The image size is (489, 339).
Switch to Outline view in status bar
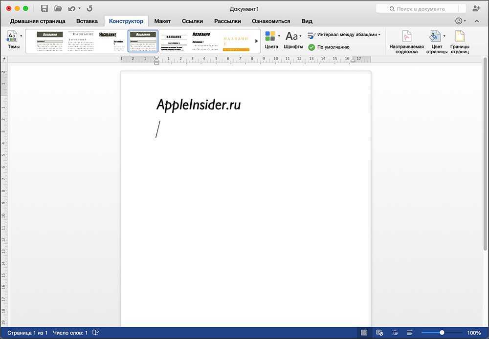(395, 333)
